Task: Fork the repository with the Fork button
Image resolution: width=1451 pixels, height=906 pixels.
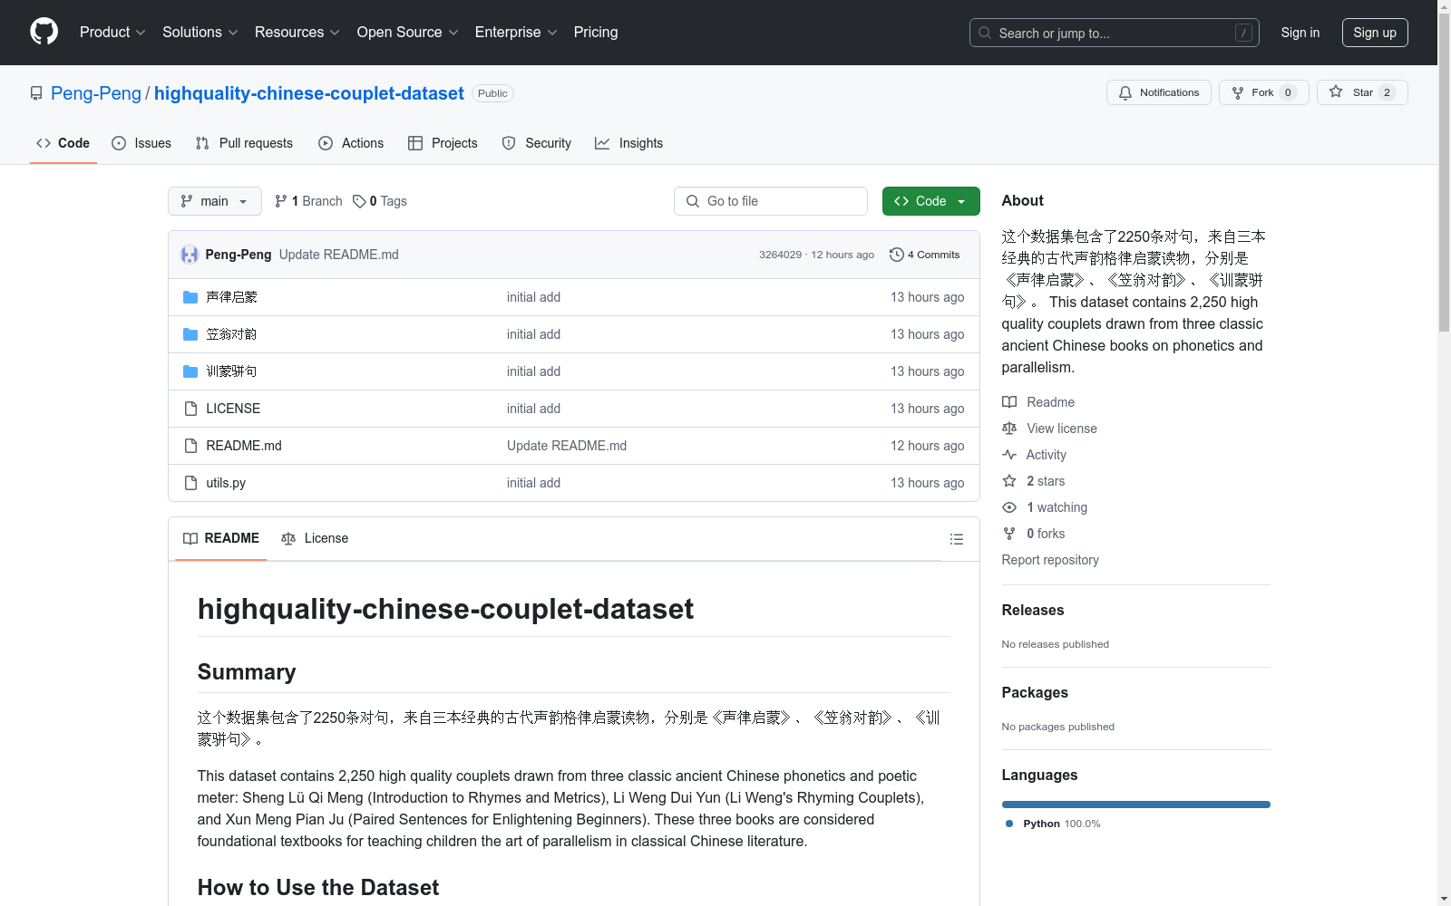Action: tap(1263, 92)
